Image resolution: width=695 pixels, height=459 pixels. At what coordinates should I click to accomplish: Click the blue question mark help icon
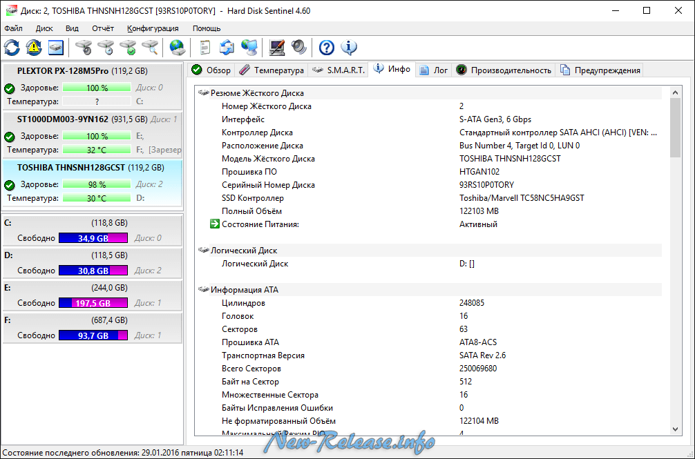pos(327,48)
